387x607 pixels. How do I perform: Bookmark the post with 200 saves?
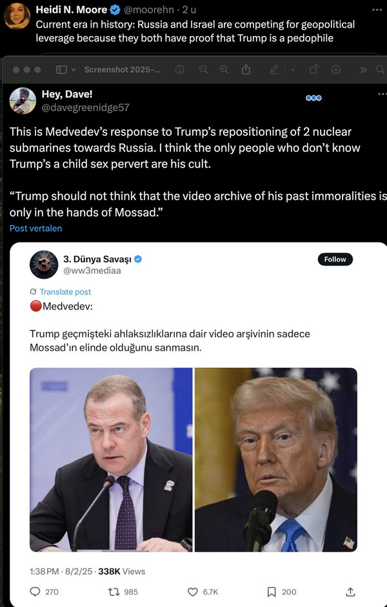tap(272, 592)
